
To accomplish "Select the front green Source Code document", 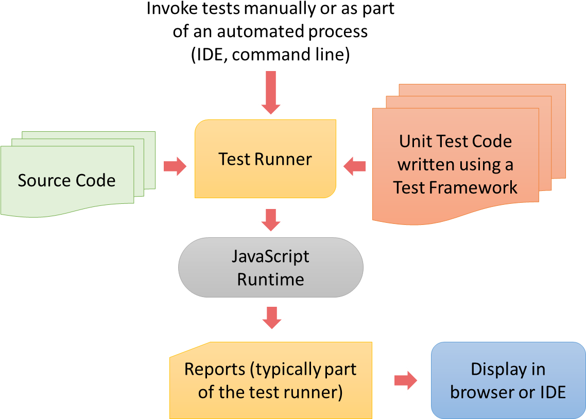I will point(67,180).
